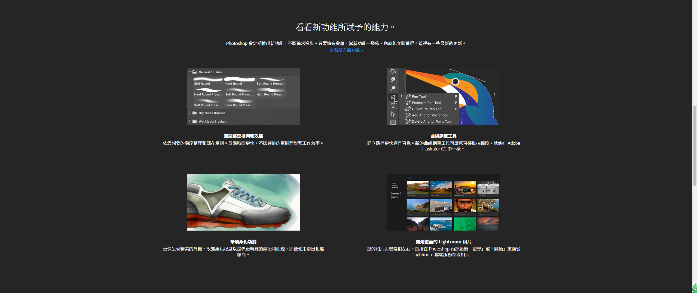Open the red van photo thumbnail
This screenshot has width=697, height=293.
pos(417,187)
